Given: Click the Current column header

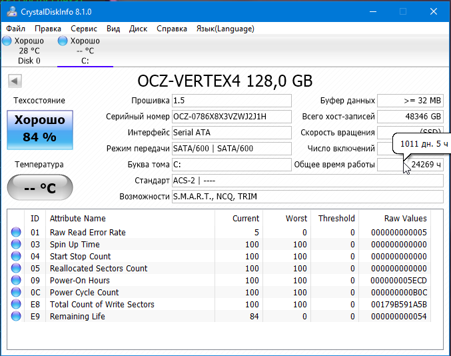Looking at the screenshot, I should tap(246, 219).
